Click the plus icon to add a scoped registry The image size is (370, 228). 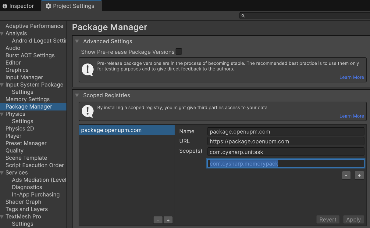tap(168, 220)
